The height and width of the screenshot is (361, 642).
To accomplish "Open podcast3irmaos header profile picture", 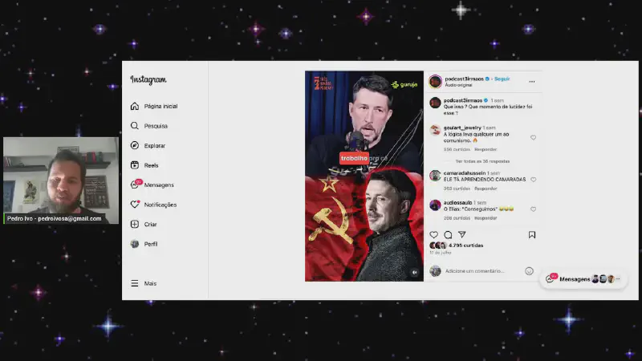I will [435, 82].
